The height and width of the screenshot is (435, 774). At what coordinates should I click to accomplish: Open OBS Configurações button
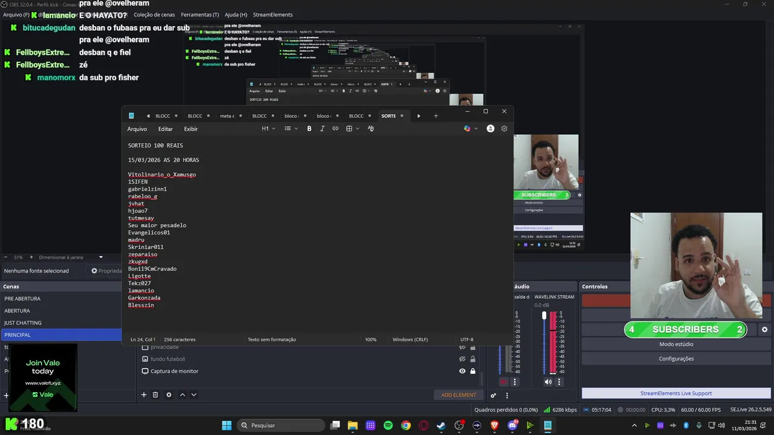point(676,359)
